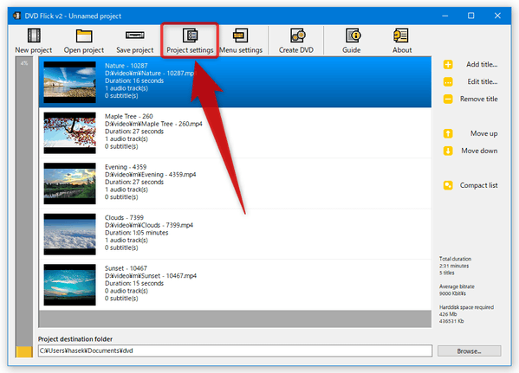Viewport: 519px width, 373px height.
Task: Click the yellow Move up arrow icon
Action: pyautogui.click(x=448, y=133)
